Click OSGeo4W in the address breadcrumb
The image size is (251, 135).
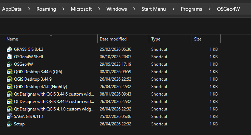click(x=228, y=9)
